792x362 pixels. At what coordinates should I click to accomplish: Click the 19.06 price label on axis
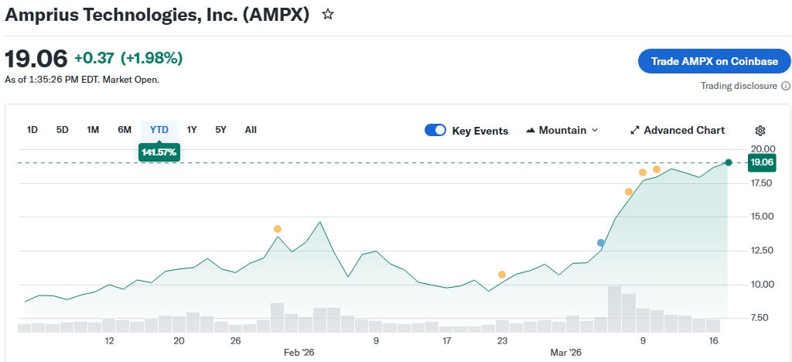[x=763, y=162]
